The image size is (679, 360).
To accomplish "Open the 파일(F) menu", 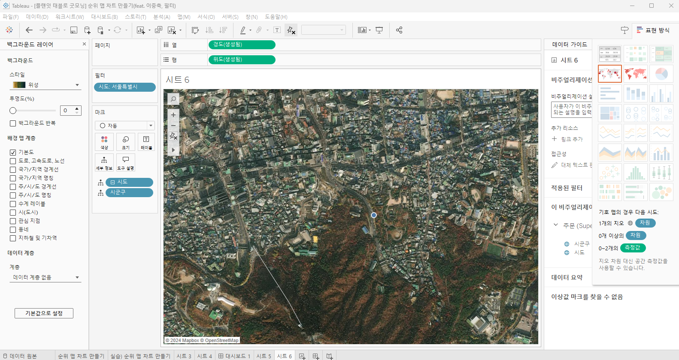I will (11, 17).
